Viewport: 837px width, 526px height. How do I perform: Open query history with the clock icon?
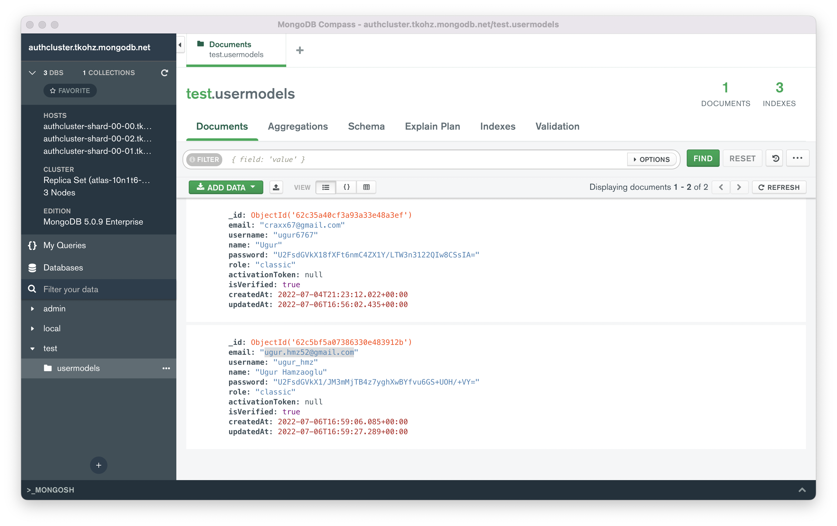(x=774, y=158)
